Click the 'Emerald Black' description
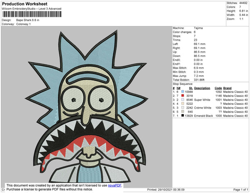Viewport: 250px width, 193px height. click(203, 116)
